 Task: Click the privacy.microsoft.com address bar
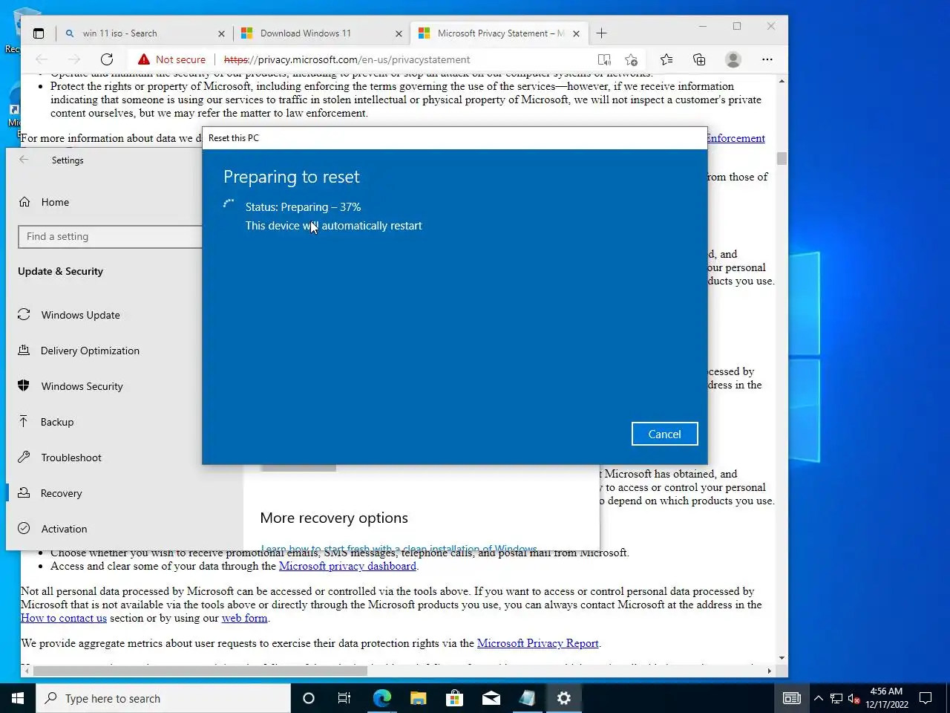tap(347, 59)
